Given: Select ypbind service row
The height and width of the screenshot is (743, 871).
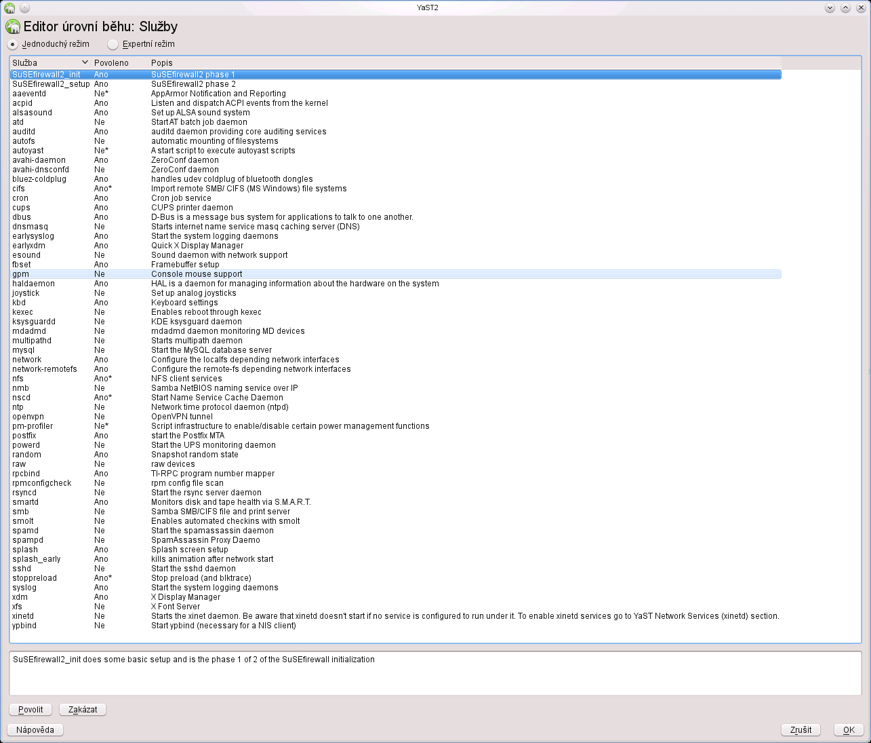Looking at the screenshot, I should tap(396, 626).
